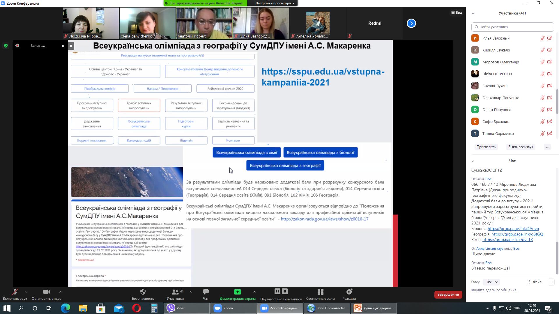This screenshot has width=559, height=314.
Task: Open notification center icon
Action: pos(548,308)
